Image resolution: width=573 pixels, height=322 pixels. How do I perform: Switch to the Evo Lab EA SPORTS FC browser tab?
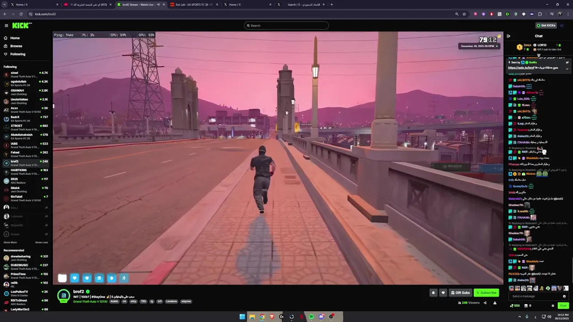point(194,4)
